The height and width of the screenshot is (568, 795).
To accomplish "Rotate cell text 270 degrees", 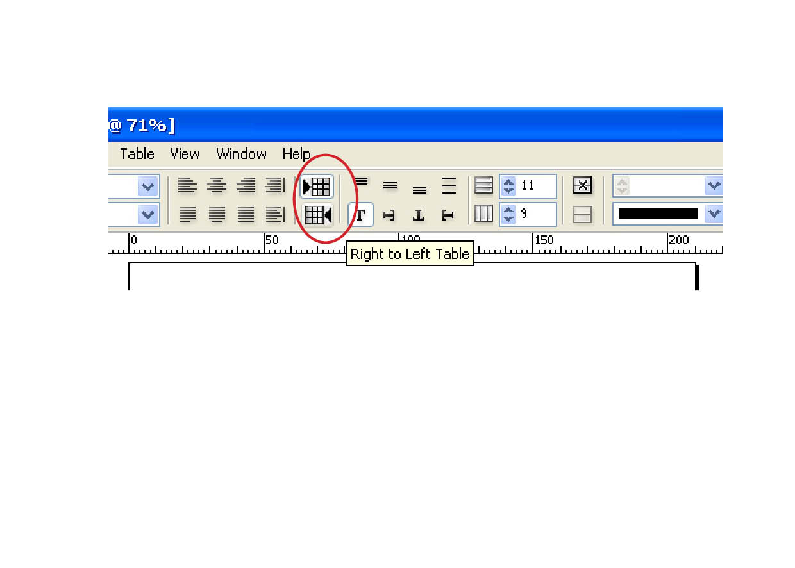I will tap(448, 215).
